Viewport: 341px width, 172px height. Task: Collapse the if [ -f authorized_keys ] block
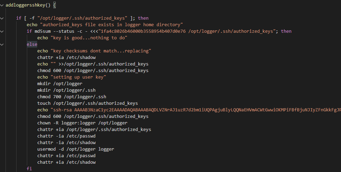[x=2, y=18]
